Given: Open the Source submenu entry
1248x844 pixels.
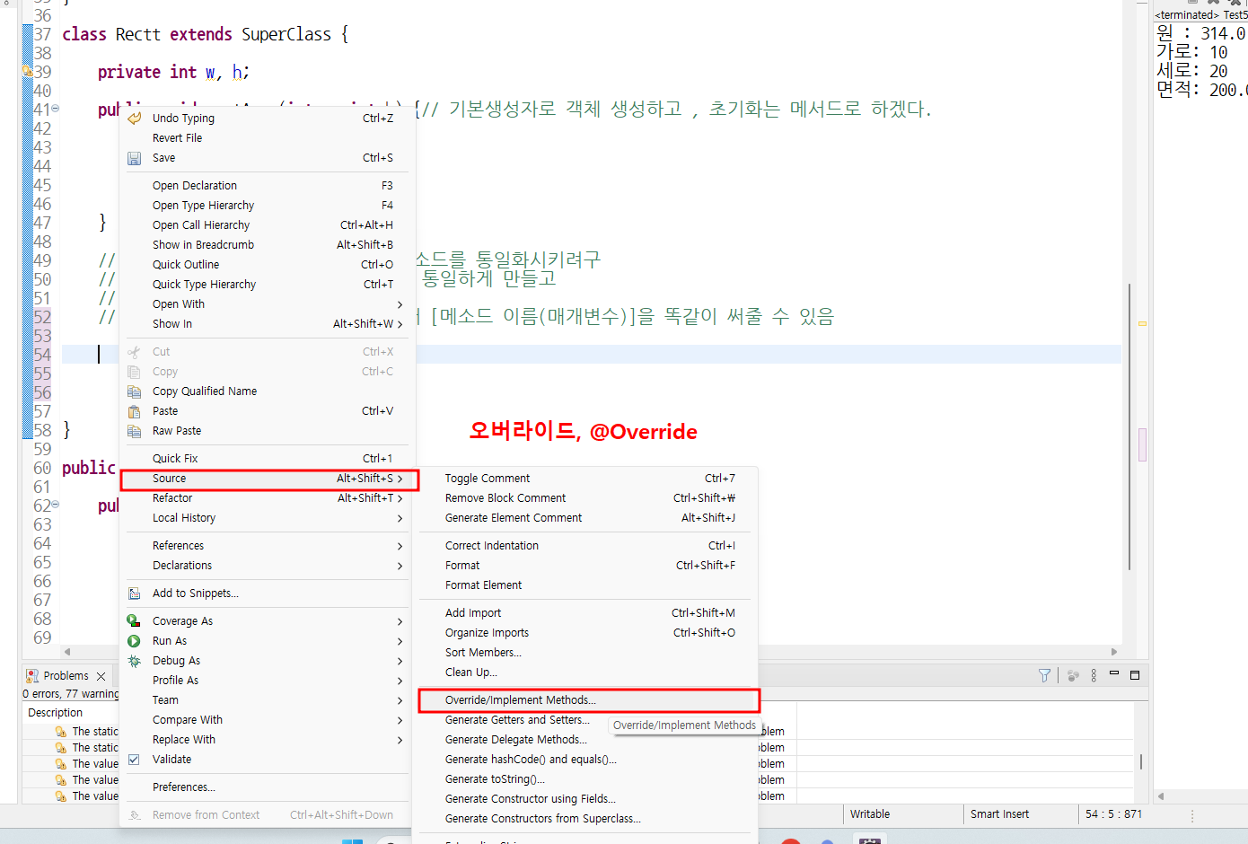Looking at the screenshot, I should coord(169,479).
